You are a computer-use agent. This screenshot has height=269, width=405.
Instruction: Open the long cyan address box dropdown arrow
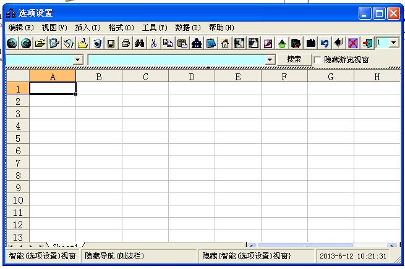pyautogui.click(x=270, y=60)
